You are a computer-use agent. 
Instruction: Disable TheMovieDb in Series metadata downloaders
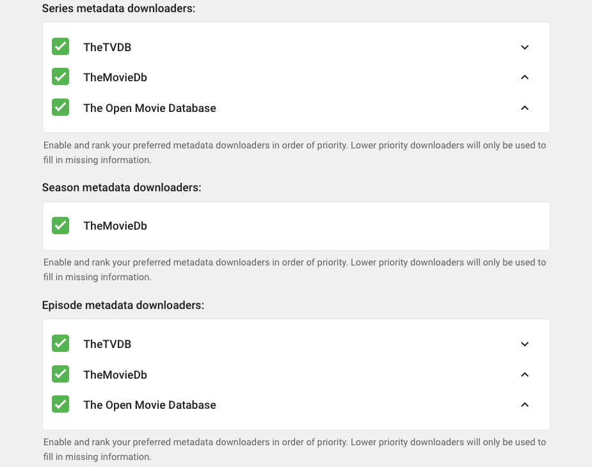pos(60,77)
